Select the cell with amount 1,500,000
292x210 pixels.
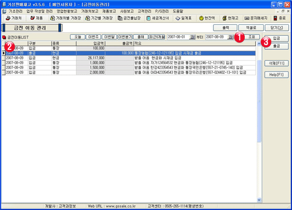[91, 68]
